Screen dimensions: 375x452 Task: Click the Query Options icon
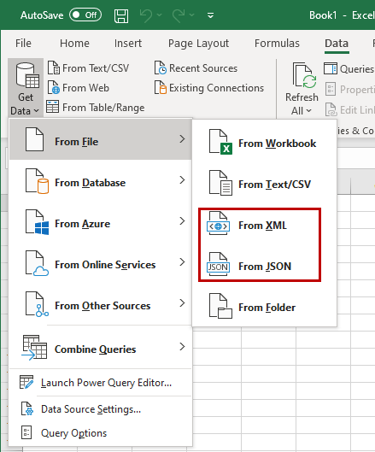pyautogui.click(x=26, y=432)
